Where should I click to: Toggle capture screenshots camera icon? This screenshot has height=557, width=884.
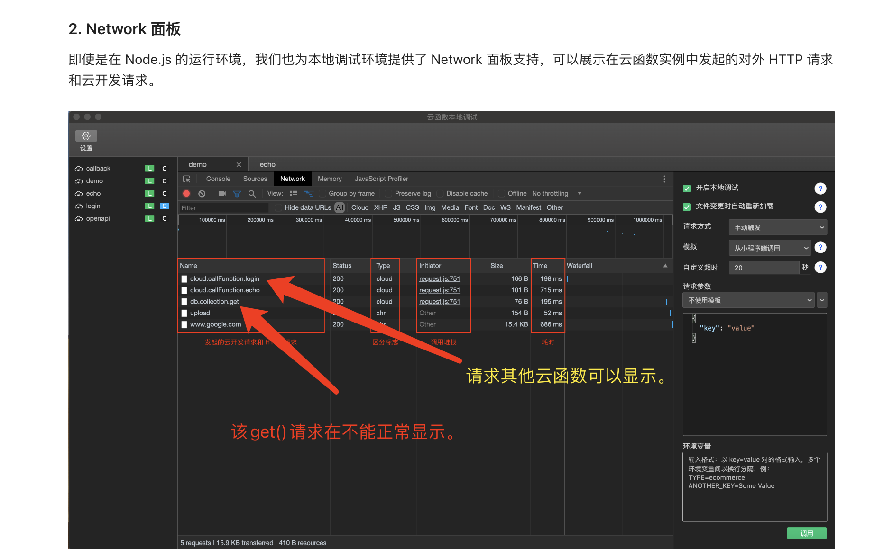(222, 193)
